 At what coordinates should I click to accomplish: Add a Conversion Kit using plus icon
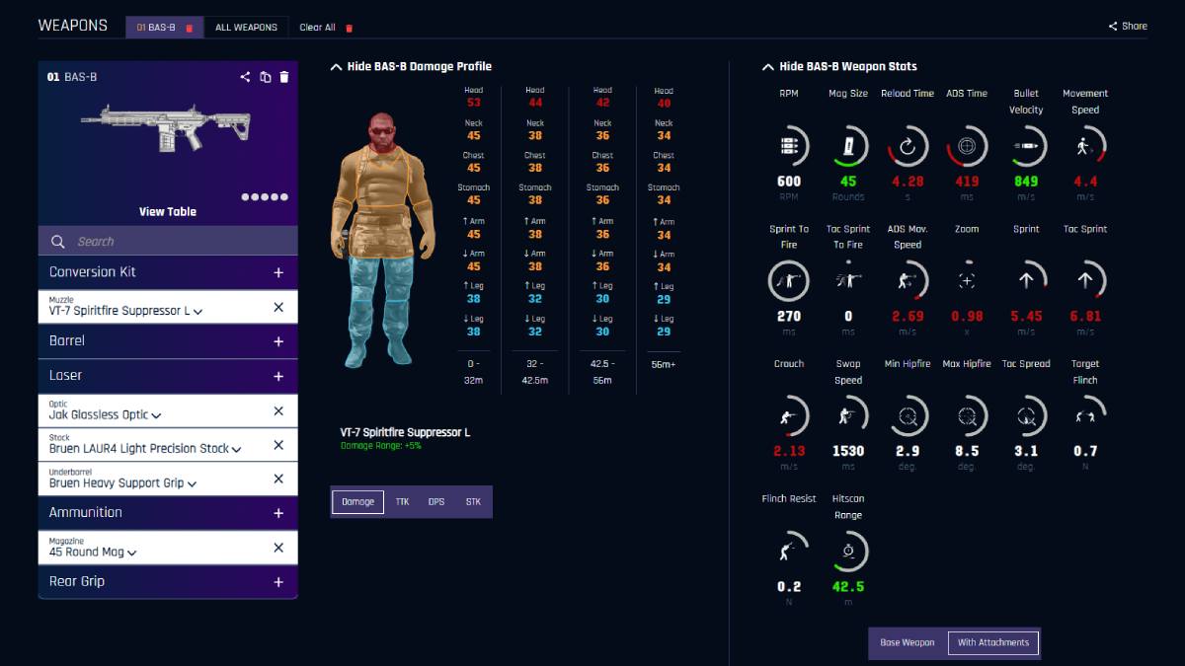277,272
